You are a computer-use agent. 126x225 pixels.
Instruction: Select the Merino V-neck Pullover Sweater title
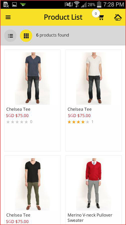90,217
